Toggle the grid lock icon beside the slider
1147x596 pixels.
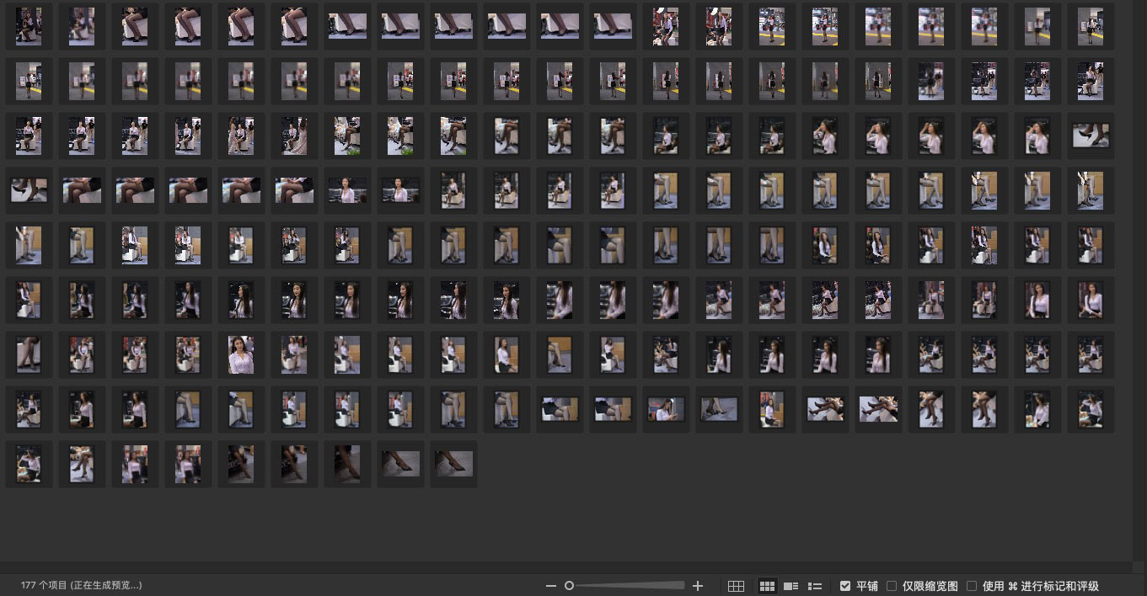(736, 586)
